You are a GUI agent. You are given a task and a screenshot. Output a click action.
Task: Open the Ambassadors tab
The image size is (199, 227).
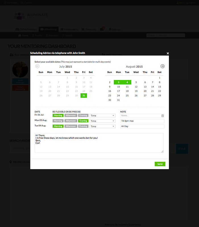tap(69, 30)
